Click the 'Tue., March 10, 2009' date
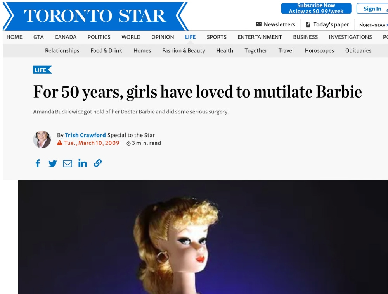Image resolution: width=388 pixels, height=294 pixels. [x=92, y=143]
